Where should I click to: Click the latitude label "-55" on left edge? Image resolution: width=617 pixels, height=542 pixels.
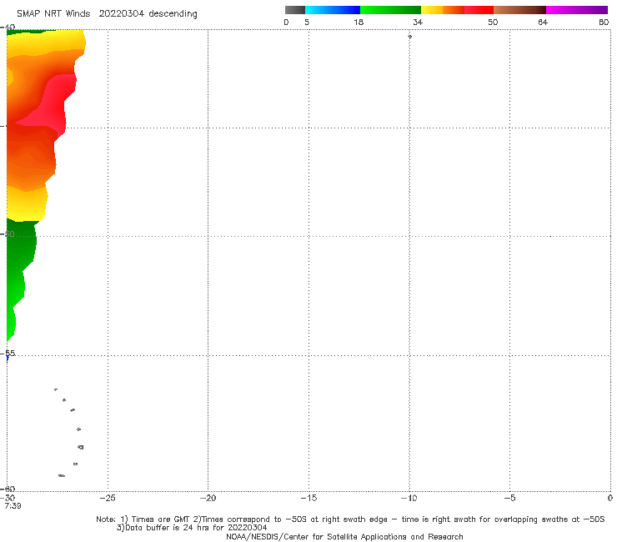(8, 353)
